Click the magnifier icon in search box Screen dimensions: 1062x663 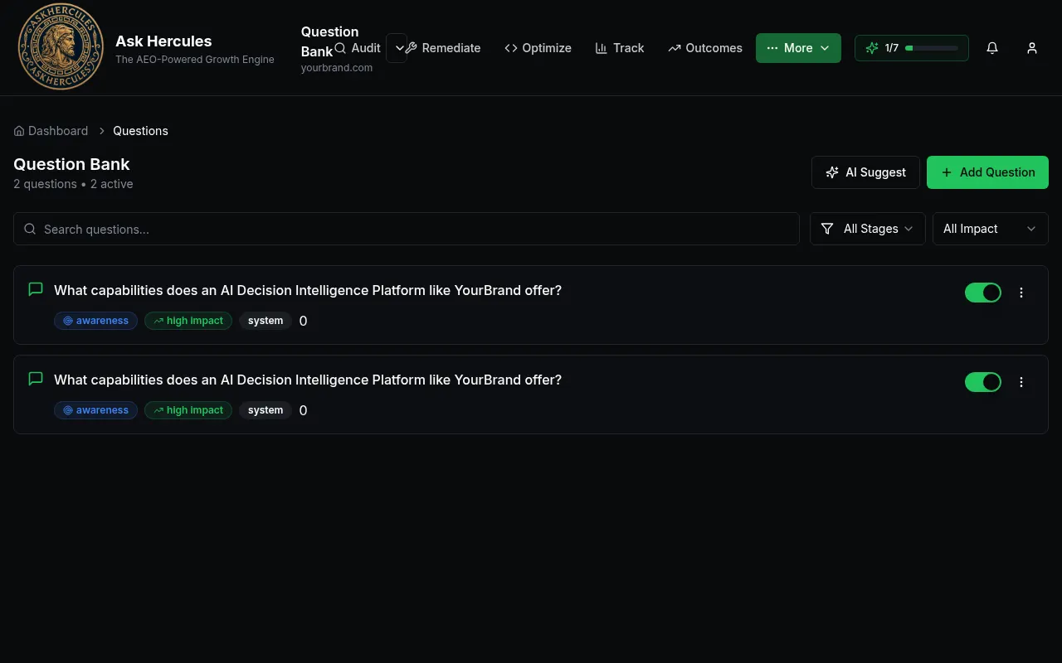pos(30,229)
